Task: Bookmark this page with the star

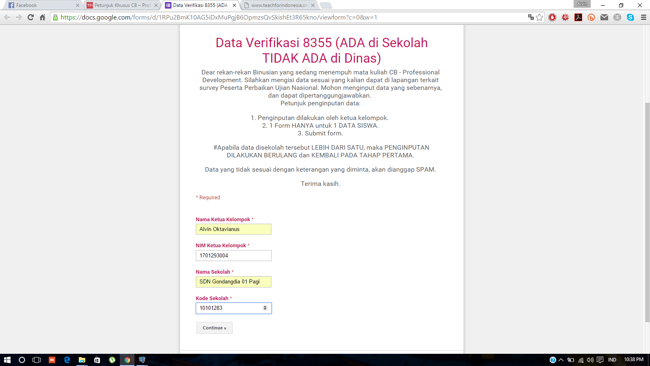Action: pos(539,17)
